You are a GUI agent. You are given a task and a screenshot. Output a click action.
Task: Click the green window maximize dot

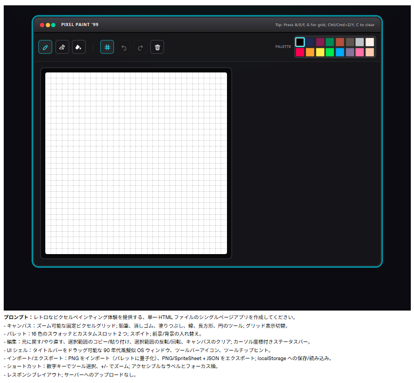tap(53, 25)
